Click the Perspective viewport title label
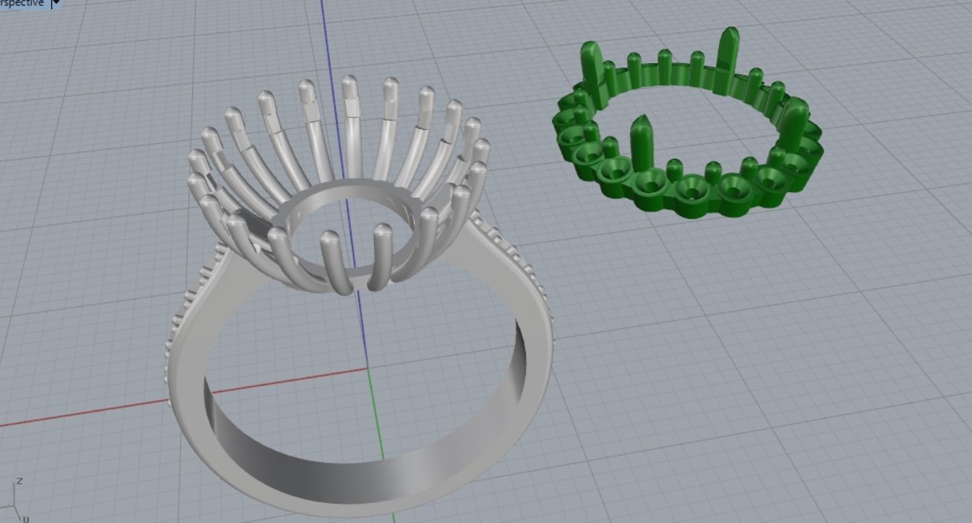The width and height of the screenshot is (972, 523). tap(22, 3)
